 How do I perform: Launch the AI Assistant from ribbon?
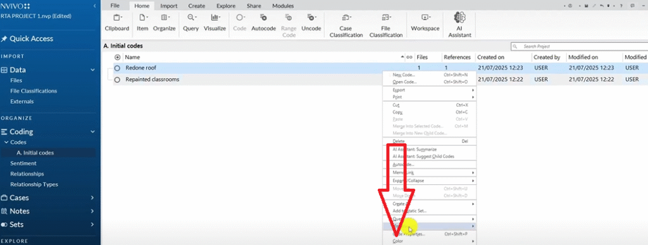(x=459, y=25)
